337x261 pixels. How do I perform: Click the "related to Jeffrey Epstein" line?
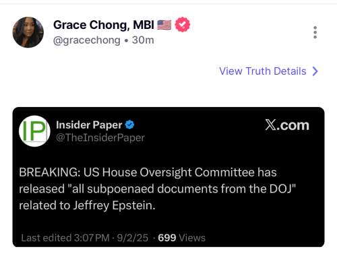tap(87, 205)
